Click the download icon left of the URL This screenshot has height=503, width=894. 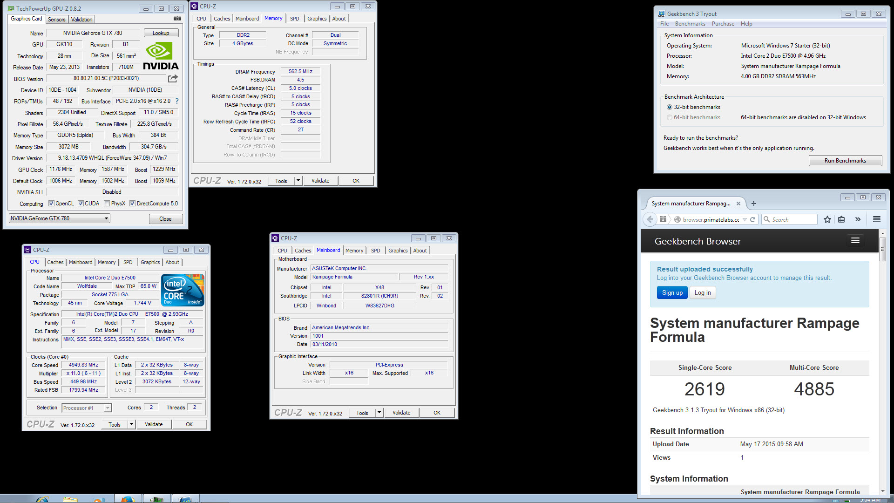[x=663, y=219]
